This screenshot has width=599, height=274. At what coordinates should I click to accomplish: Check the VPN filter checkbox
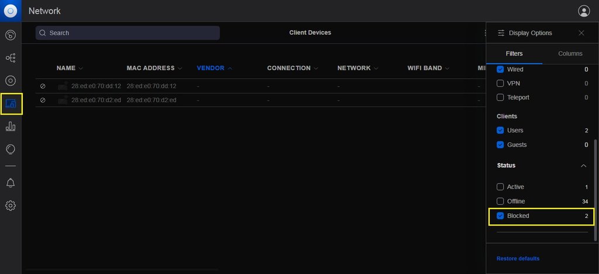[500, 84]
